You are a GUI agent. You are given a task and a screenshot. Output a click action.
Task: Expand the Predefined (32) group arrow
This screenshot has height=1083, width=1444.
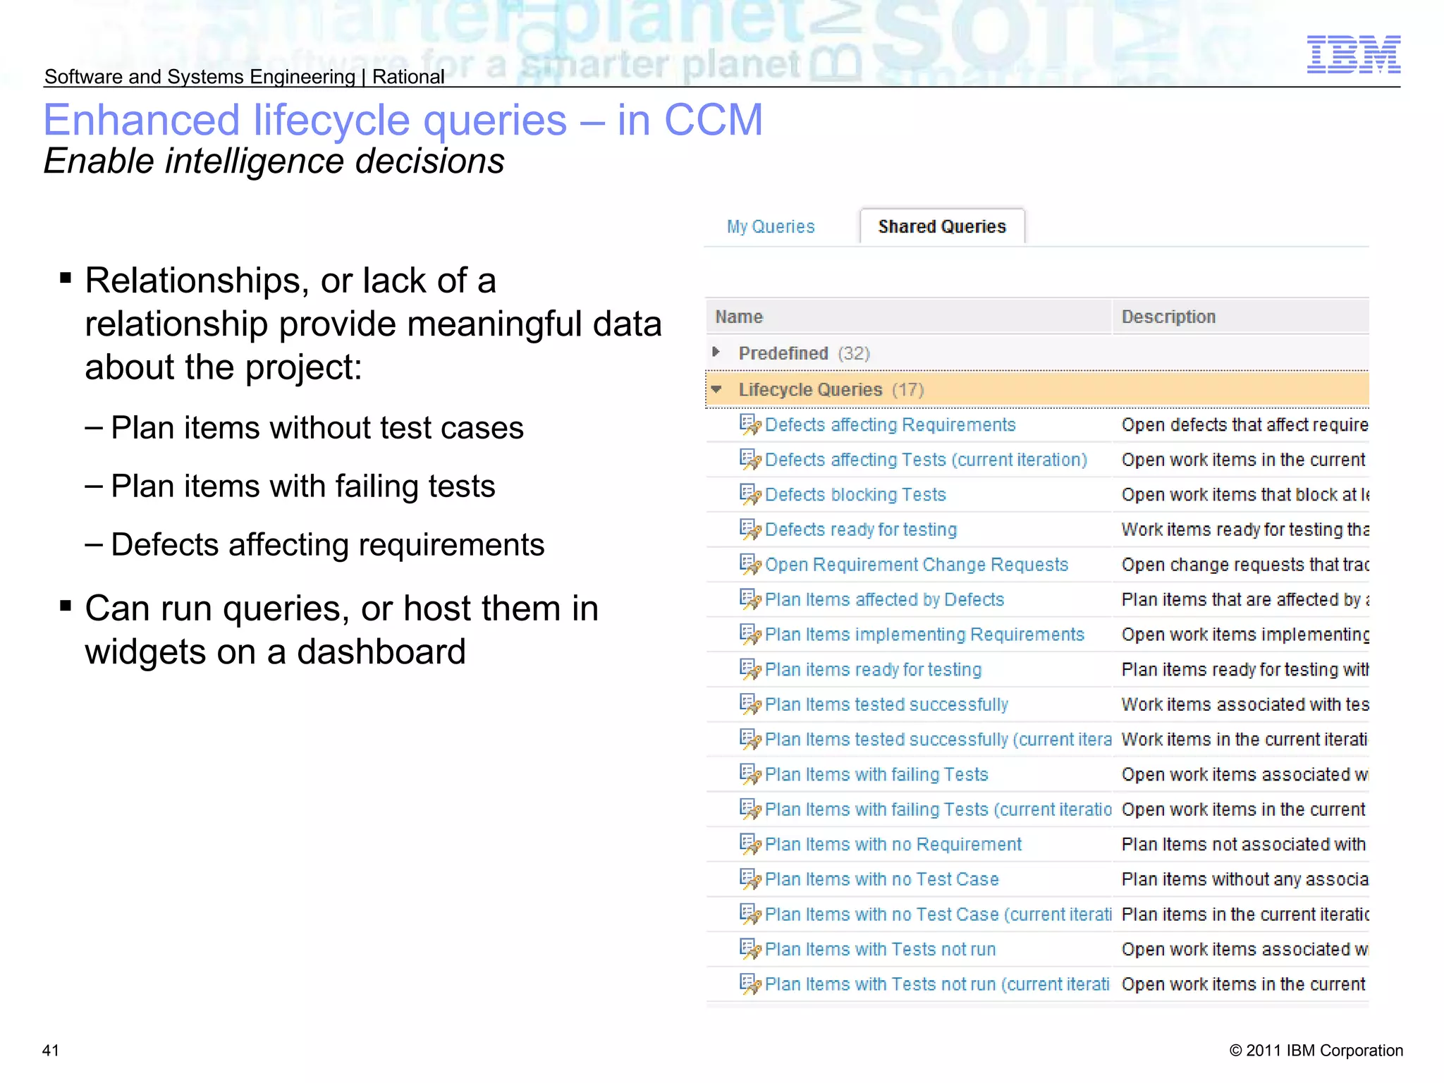pos(716,352)
